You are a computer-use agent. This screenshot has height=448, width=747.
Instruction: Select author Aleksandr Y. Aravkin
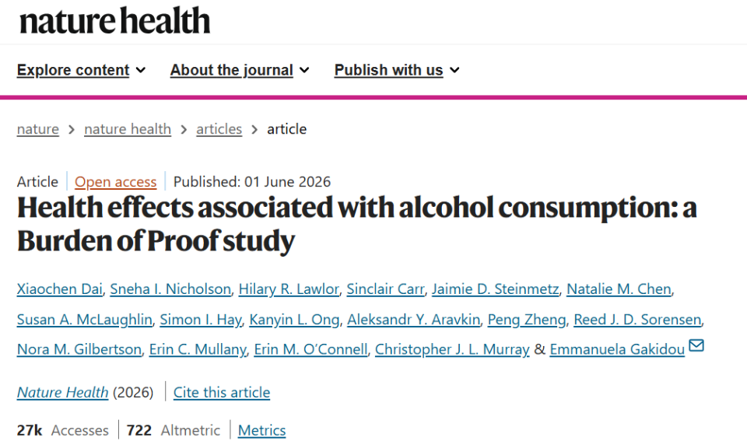click(413, 320)
